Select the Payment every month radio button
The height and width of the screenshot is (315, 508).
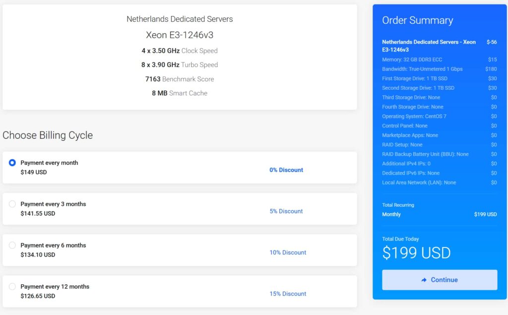12,163
